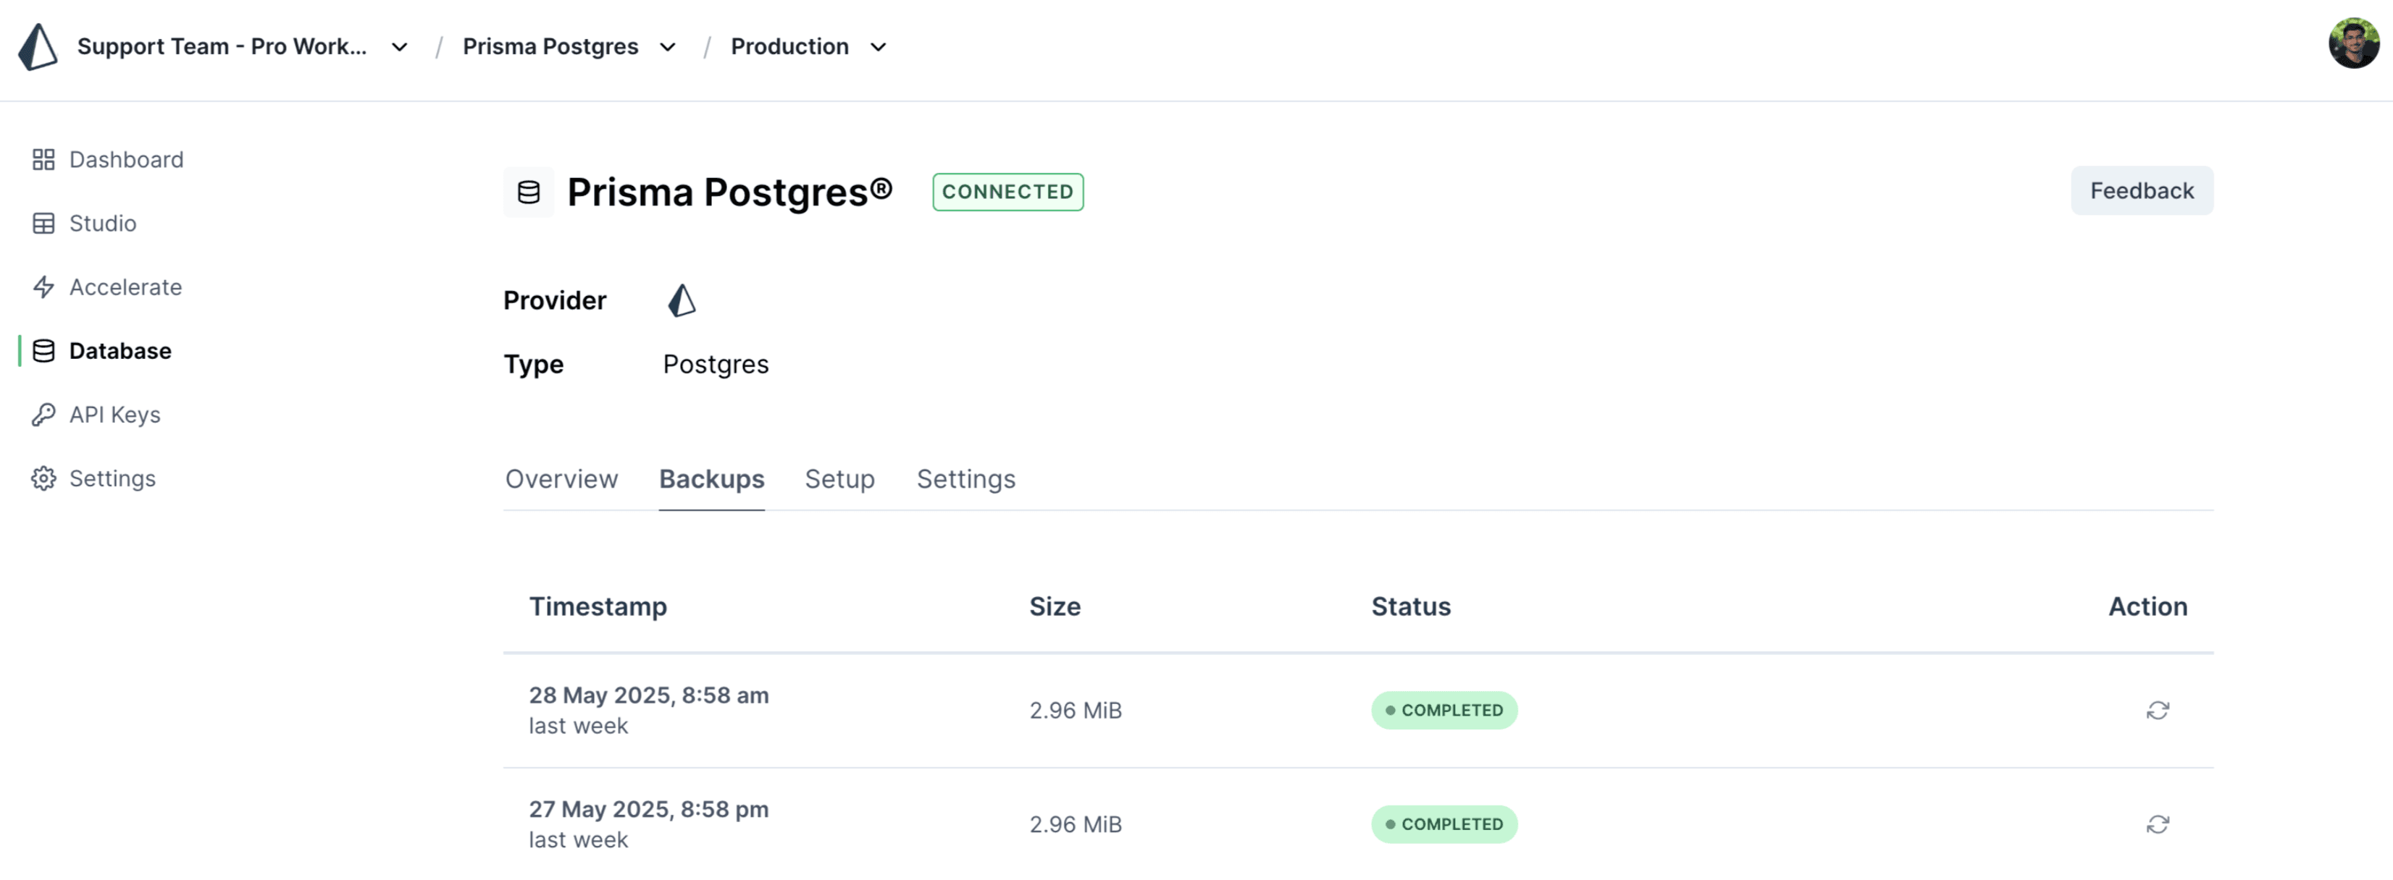
Task: Click the Feedback button
Action: (2141, 190)
